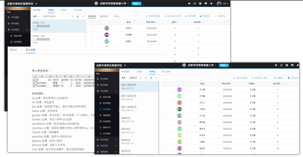The image size is (303, 157).
Task: Select the checkbox for student 王乐萱
Action: pyautogui.click(x=165, y=90)
